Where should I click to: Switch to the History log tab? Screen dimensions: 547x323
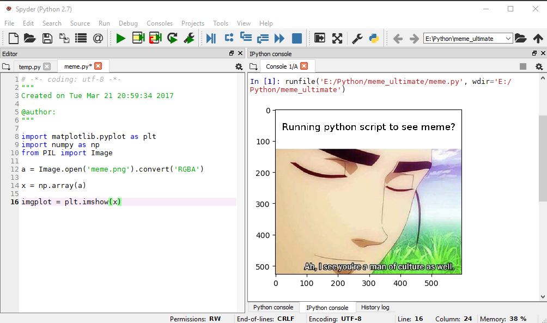[375, 307]
